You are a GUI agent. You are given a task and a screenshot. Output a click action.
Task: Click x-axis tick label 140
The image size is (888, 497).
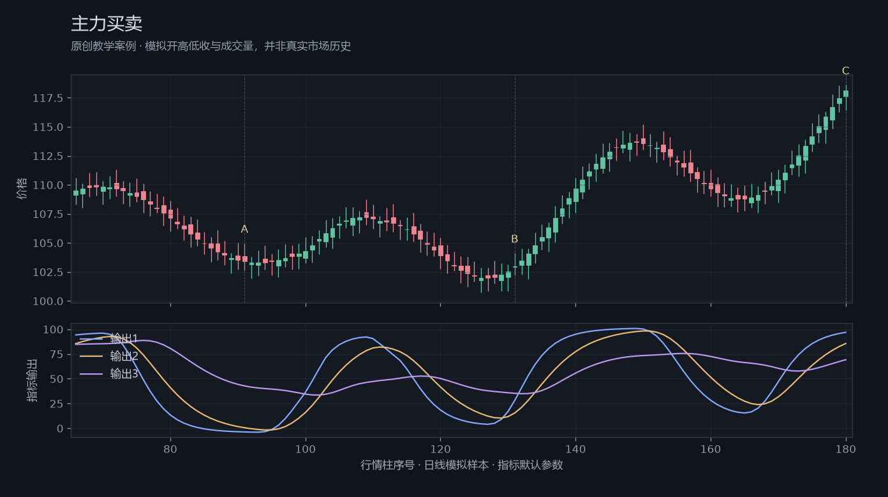point(575,449)
